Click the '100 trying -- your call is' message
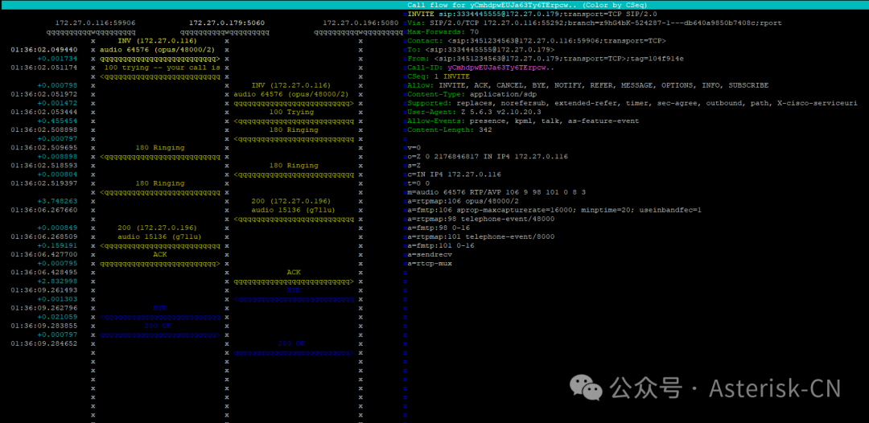869x423 pixels. 162,68
